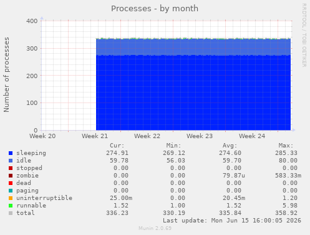This screenshot has width=310, height=235.
Task: Click runnable minimum value 1.00
Action: 178,206
